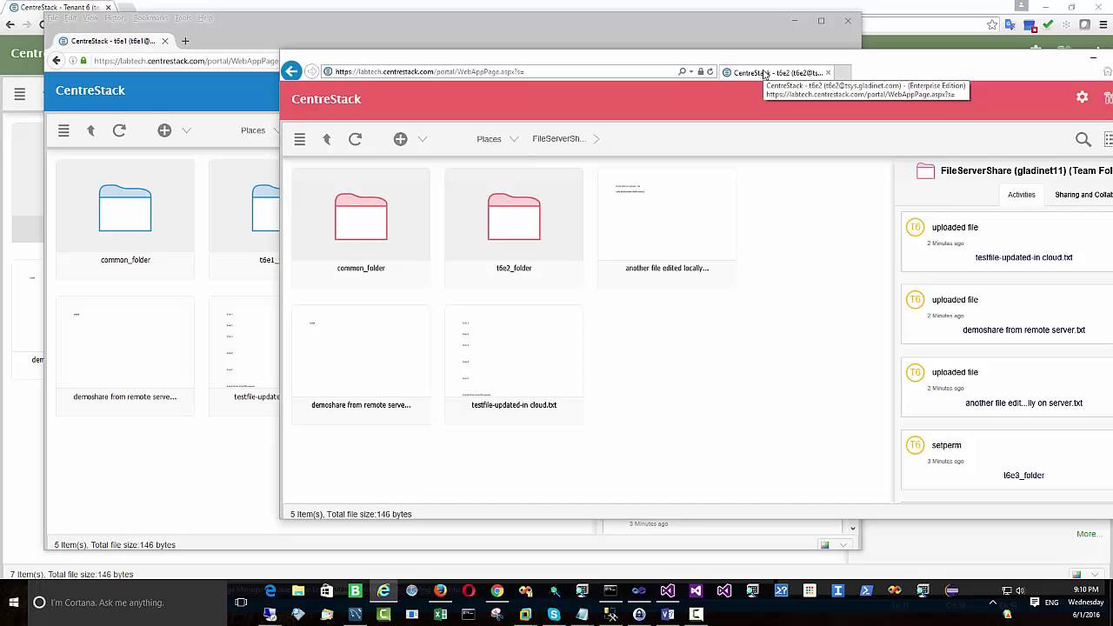
Task: Click 'another file edit...ly on server.txt' activity
Action: pos(1023,403)
